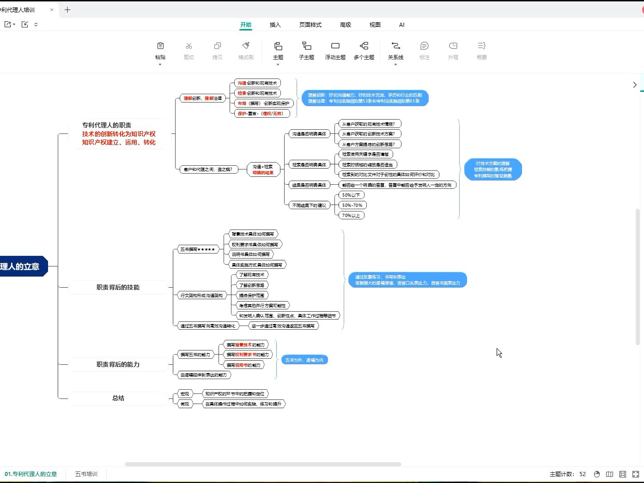Select the blue callout 五书为外, 逻辑为内
The image size is (644, 483).
point(304,360)
